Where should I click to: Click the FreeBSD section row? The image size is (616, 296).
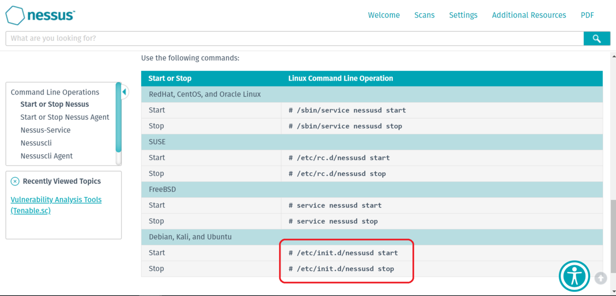372,190
